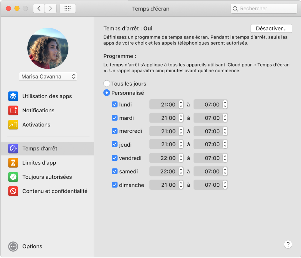This screenshot has width=301, height=258.
Task: Click the mercredi end time stepper
Action: click(x=225, y=131)
